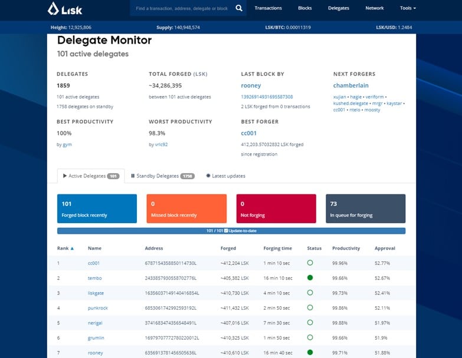Open next forger veriform link
The image size is (462, 358).
point(375,97)
